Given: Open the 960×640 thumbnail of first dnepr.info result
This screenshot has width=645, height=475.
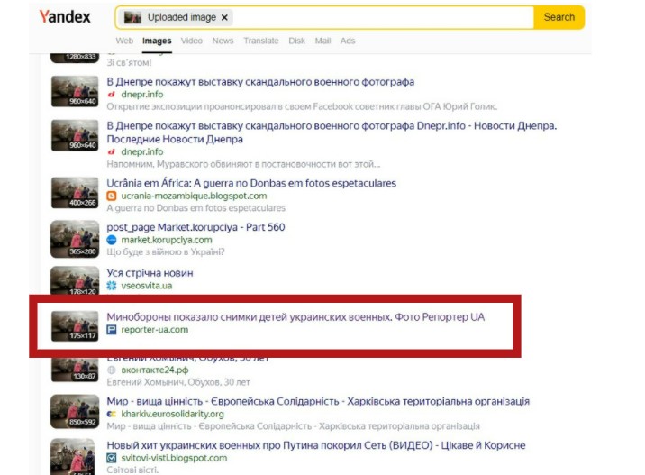Looking at the screenshot, I should (75, 91).
